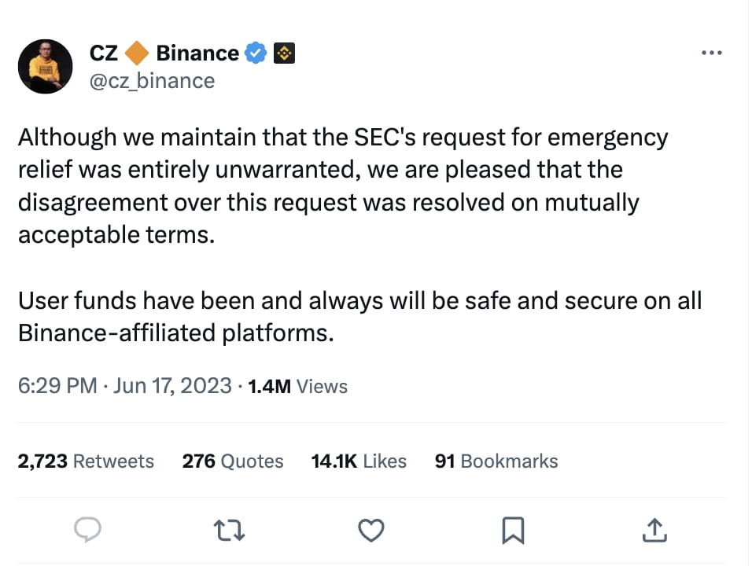The height and width of the screenshot is (566, 752).
Task: Open the 276 Quotes list
Action: tap(233, 461)
